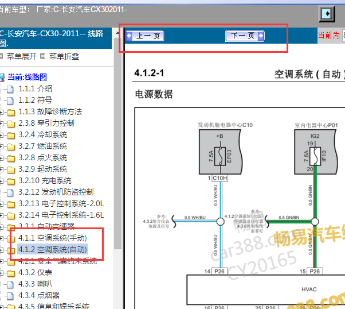Click 发动机舱电器中心C10 label

[x=225, y=125]
